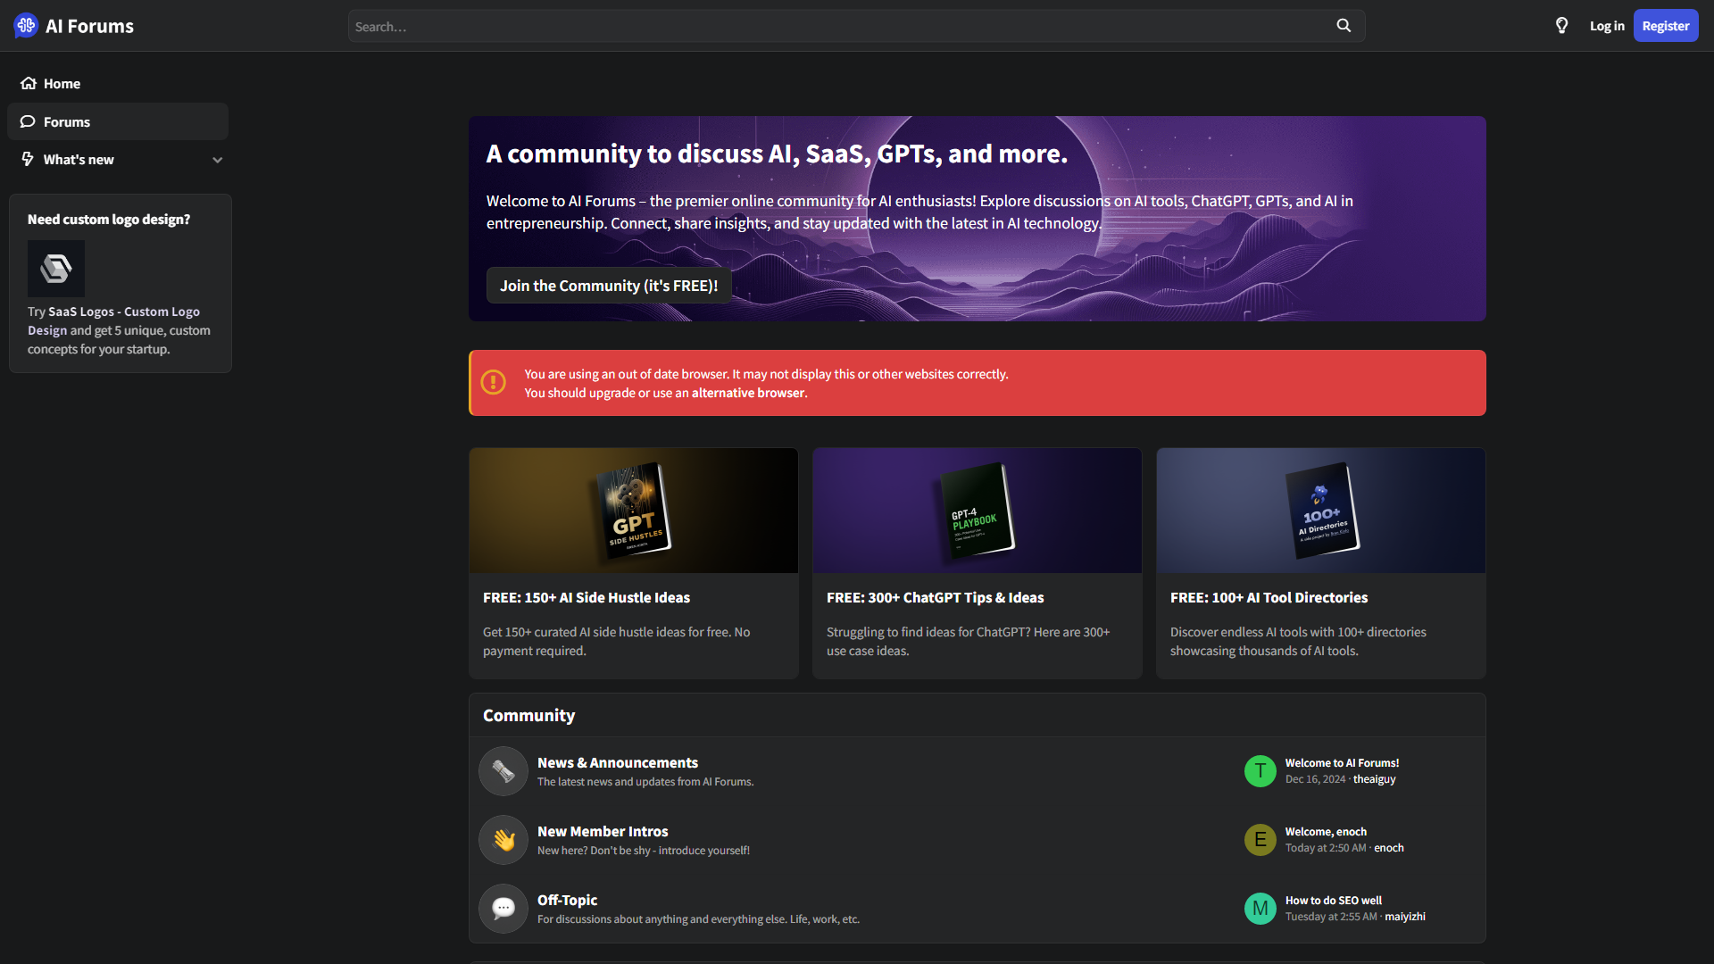Click the What's new lightning bolt icon

click(27, 159)
